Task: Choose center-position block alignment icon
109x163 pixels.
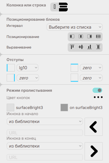Action: (81, 37)
